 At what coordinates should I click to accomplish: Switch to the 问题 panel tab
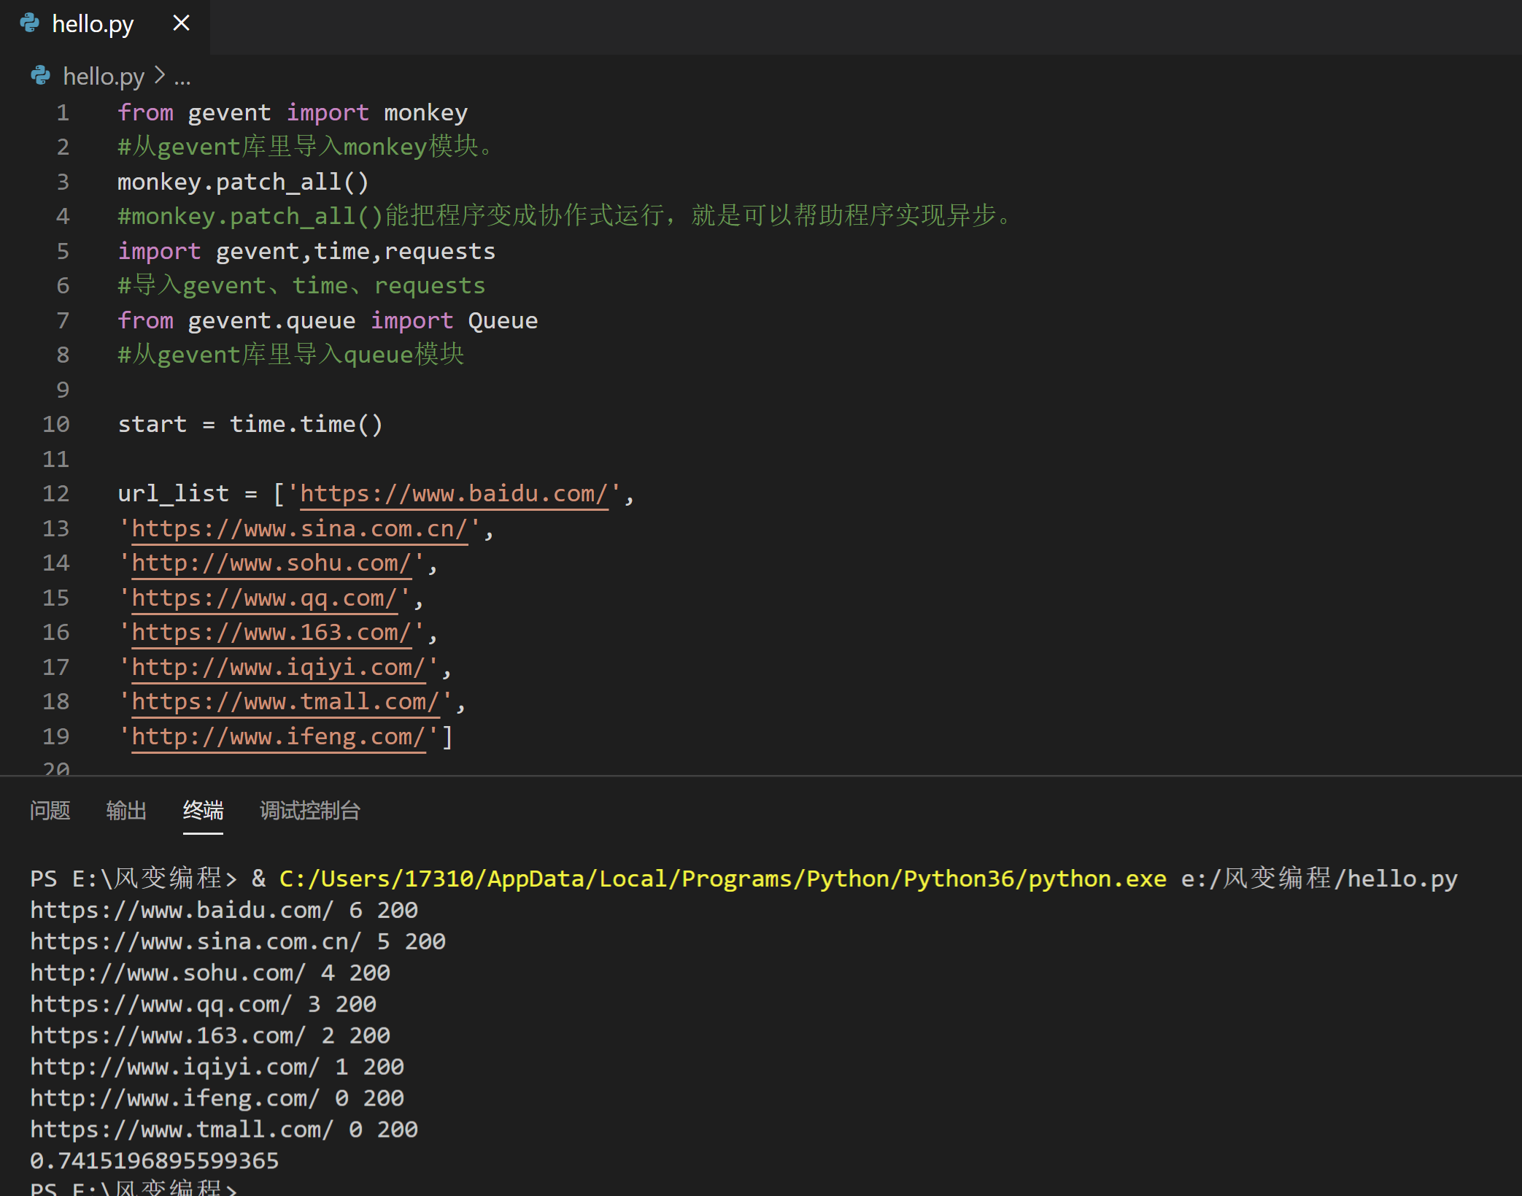[50, 810]
